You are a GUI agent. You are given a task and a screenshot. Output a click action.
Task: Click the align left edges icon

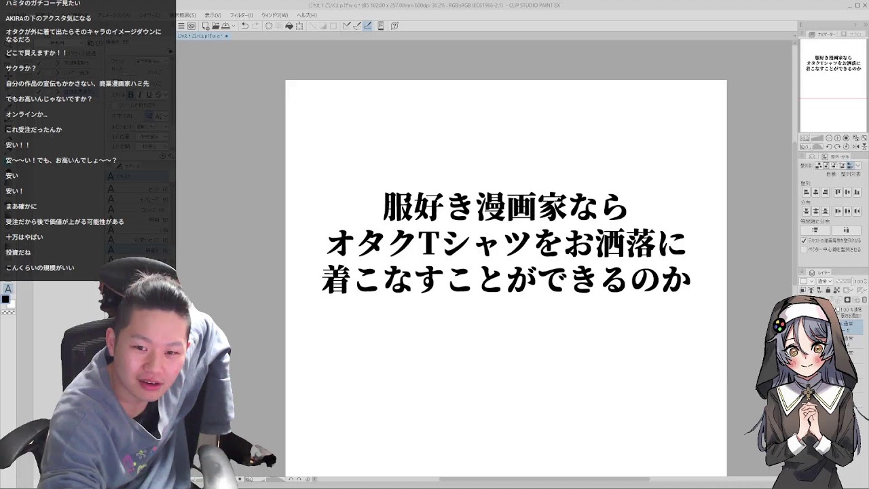(x=806, y=192)
